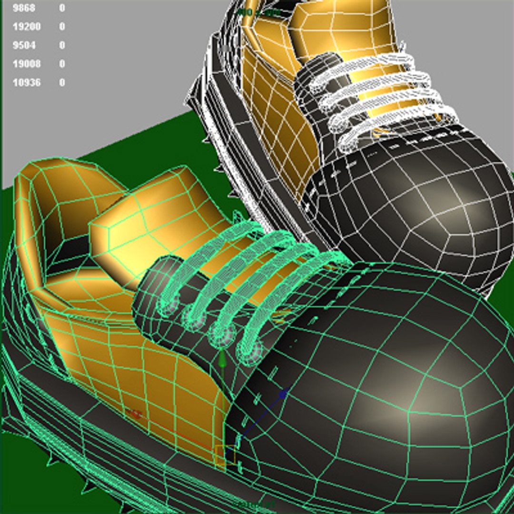Screen dimensions: 514x514
Task: Click the 0 beside 9868
Action: 62,8
